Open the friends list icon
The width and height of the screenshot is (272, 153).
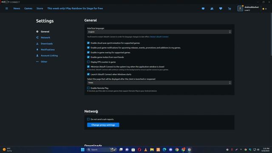[x=212, y=8]
